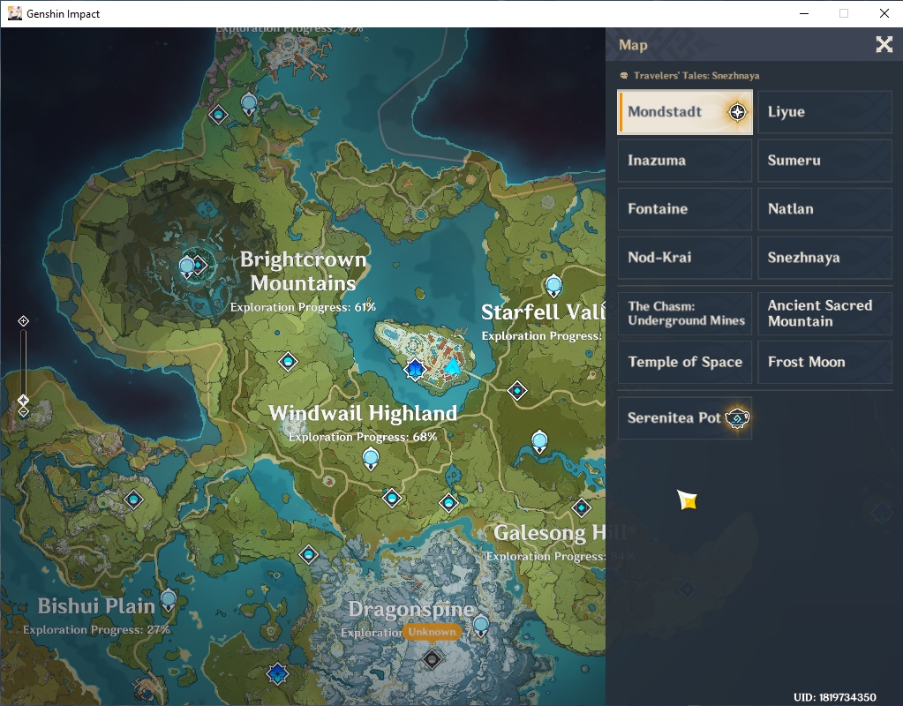Screen dimensions: 903x706
Task: Select the Natlan region
Action: [824, 208]
